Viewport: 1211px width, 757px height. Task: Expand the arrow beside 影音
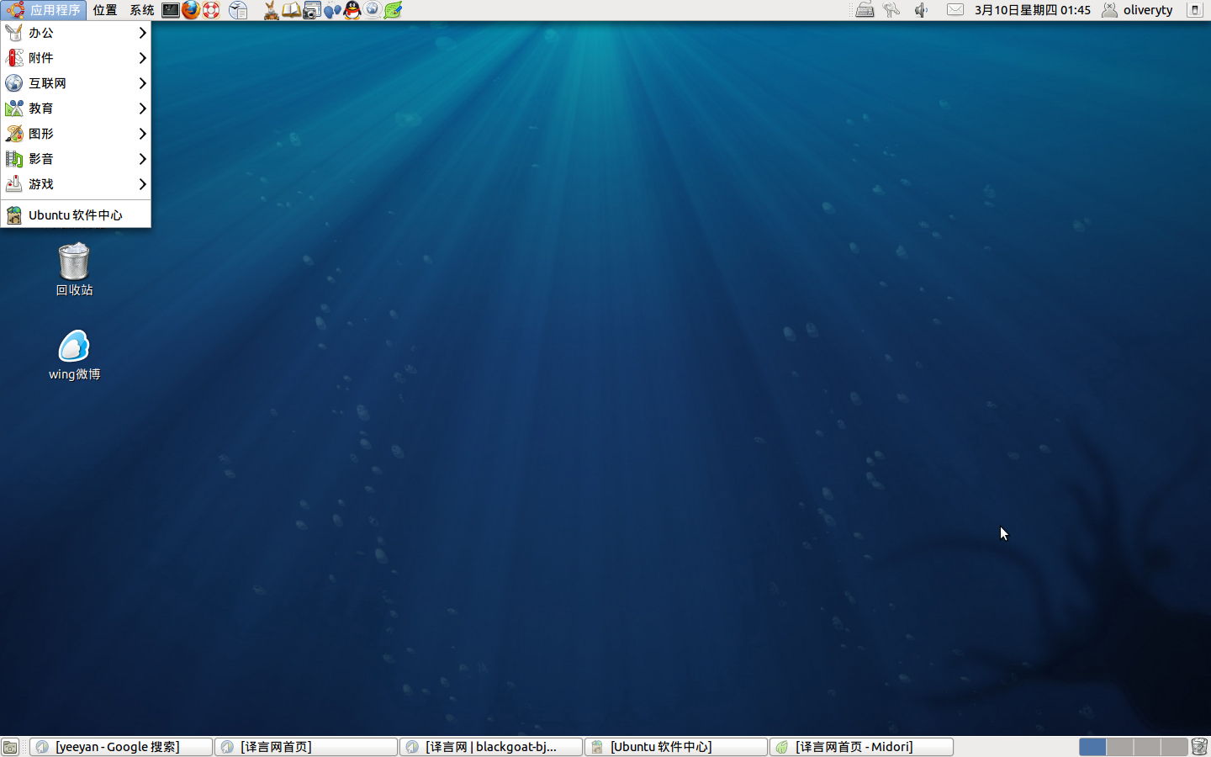click(x=142, y=159)
